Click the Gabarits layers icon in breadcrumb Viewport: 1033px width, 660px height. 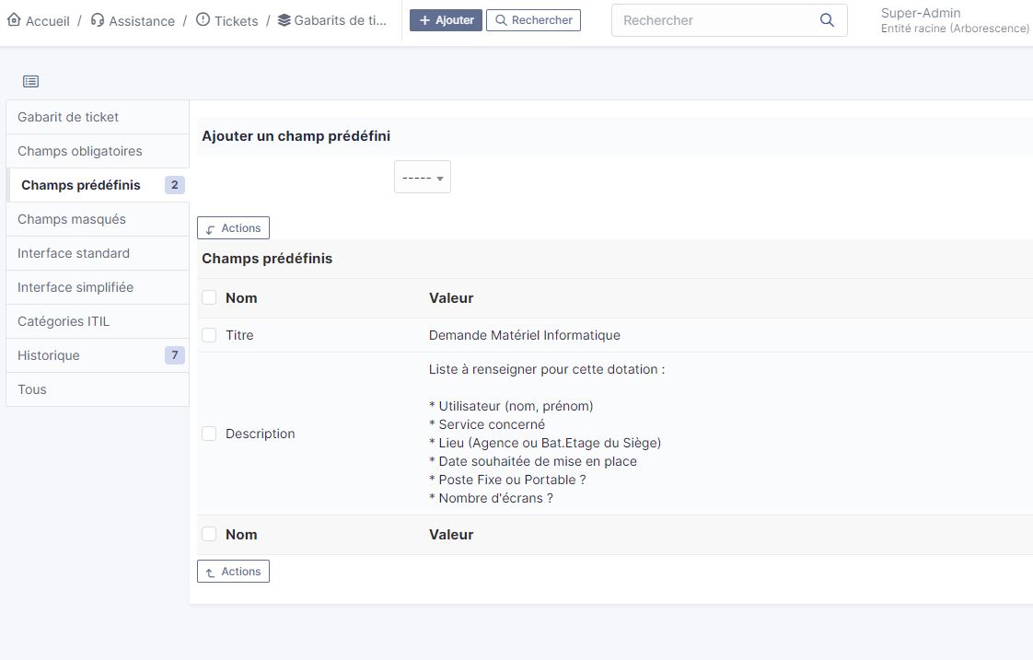coord(285,19)
